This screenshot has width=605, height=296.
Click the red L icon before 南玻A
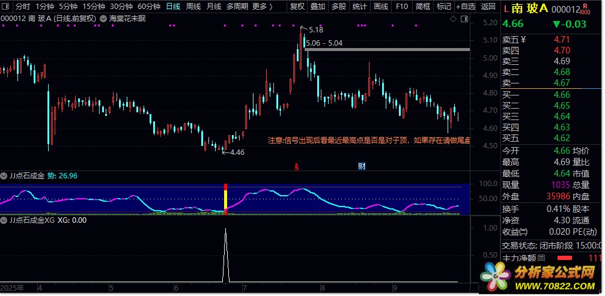coord(506,8)
